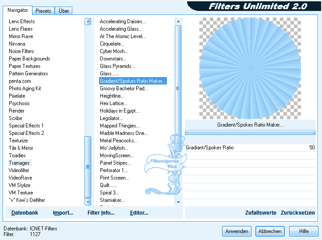
Task: Click Import... link
Action: 63,213
